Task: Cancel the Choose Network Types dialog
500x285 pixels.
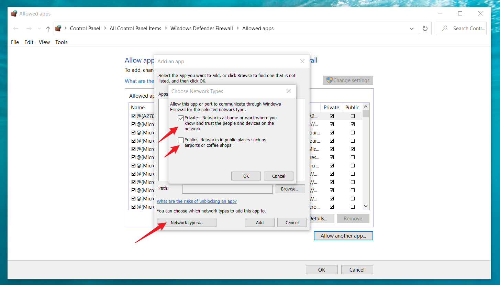Action: click(279, 176)
